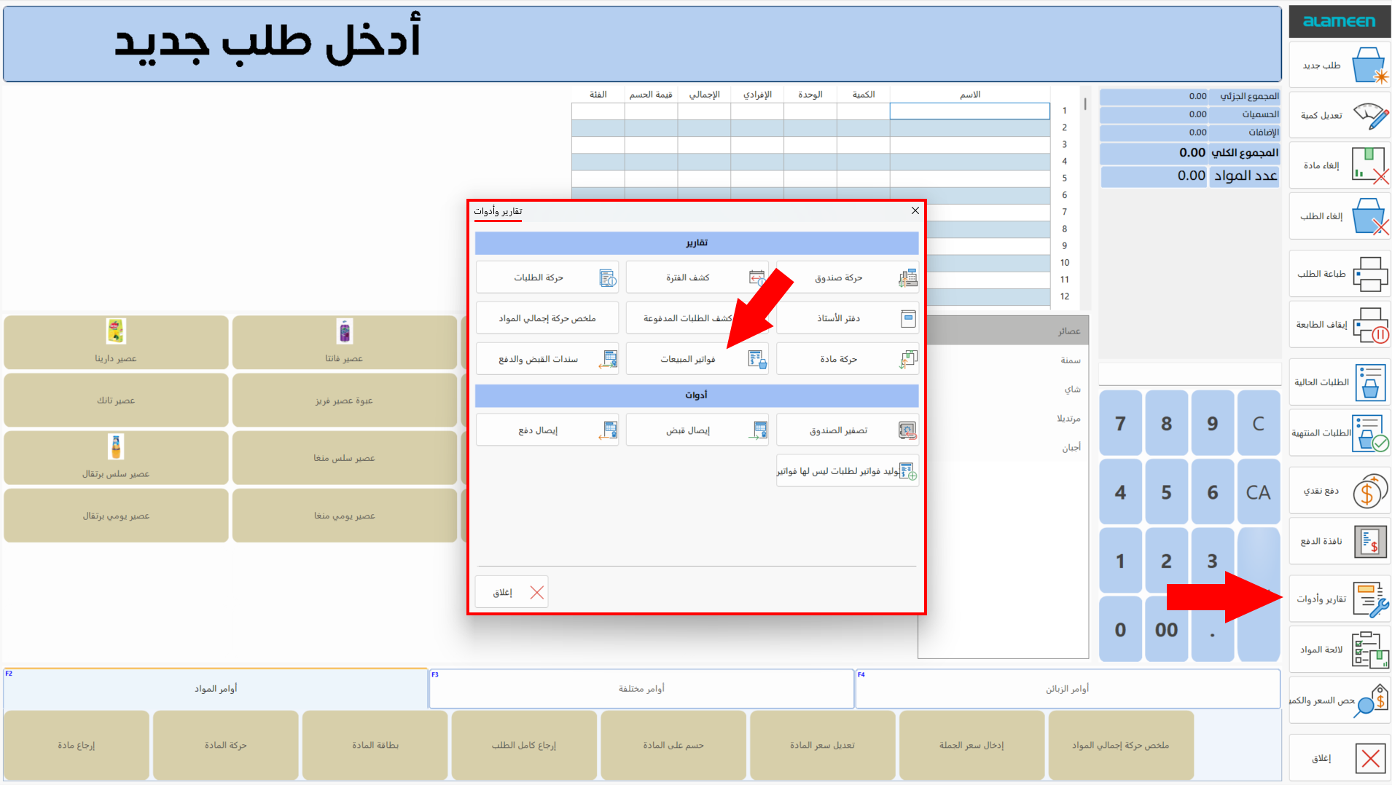Click the بطاقة المادة command button
The height and width of the screenshot is (785, 1392).
(x=375, y=745)
